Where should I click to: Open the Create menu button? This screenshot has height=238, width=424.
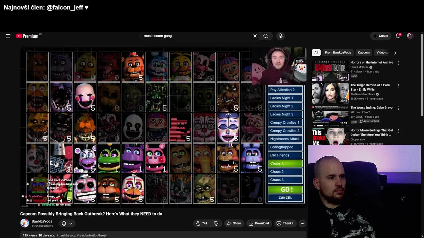380,36
